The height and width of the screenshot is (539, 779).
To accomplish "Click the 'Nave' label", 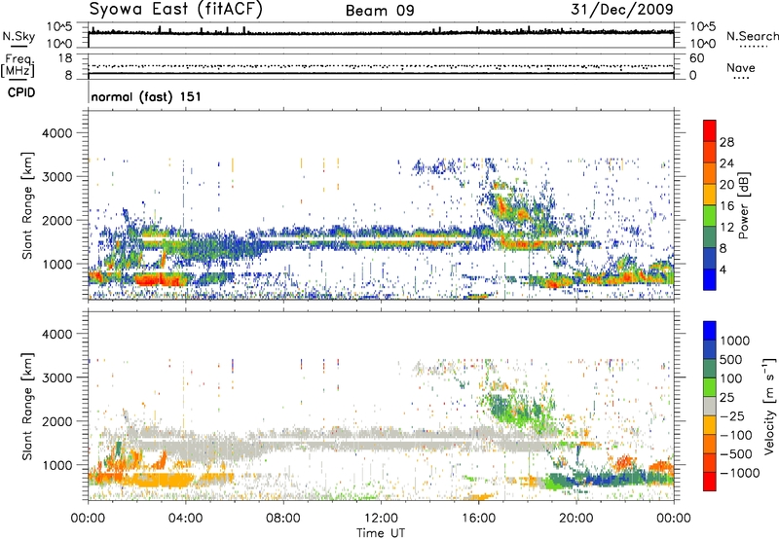I will [x=740, y=68].
